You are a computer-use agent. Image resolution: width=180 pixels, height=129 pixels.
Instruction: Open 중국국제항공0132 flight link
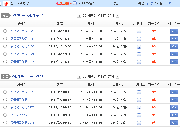click(x=22, y=39)
